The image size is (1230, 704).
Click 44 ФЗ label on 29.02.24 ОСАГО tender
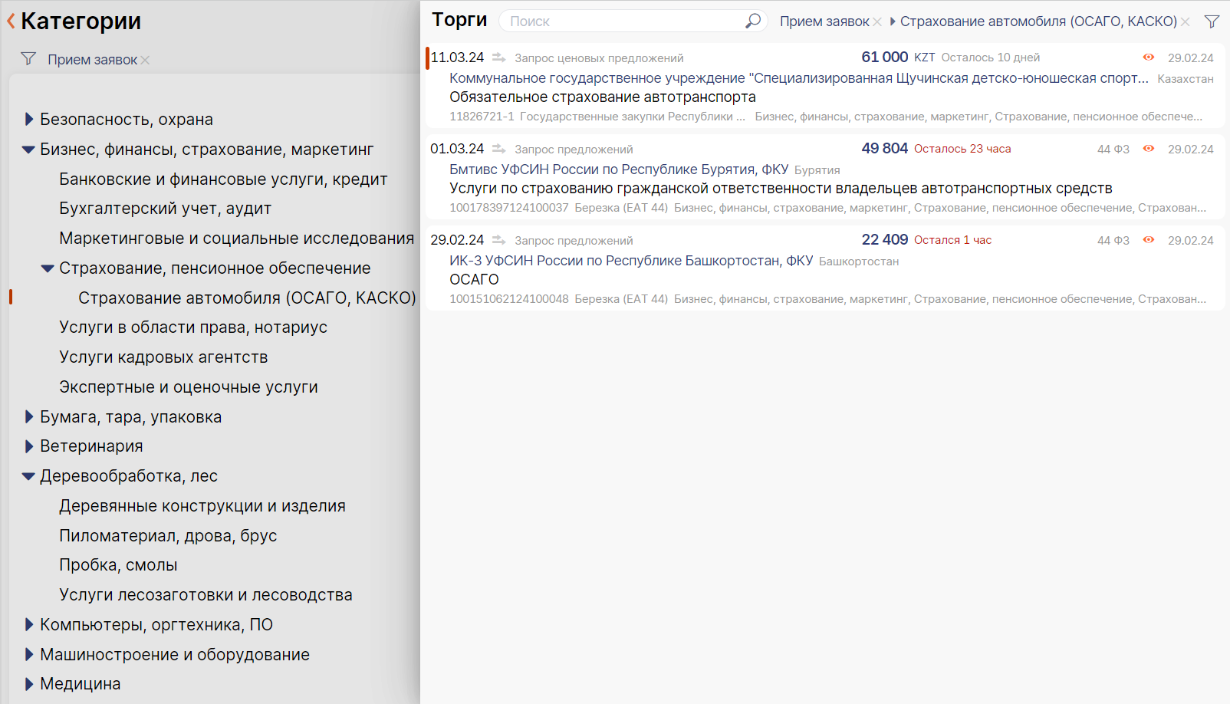1113,241
